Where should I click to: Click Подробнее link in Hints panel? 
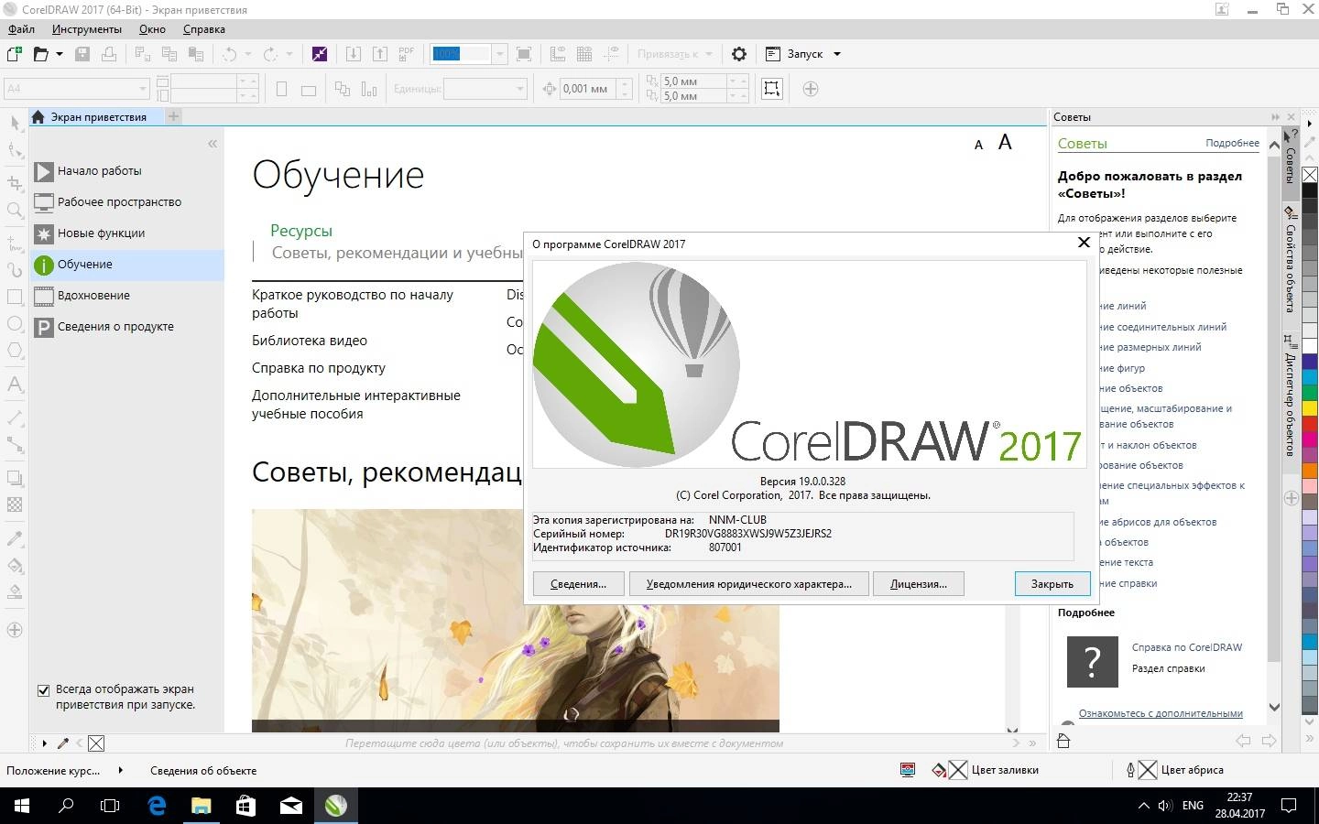[1232, 143]
